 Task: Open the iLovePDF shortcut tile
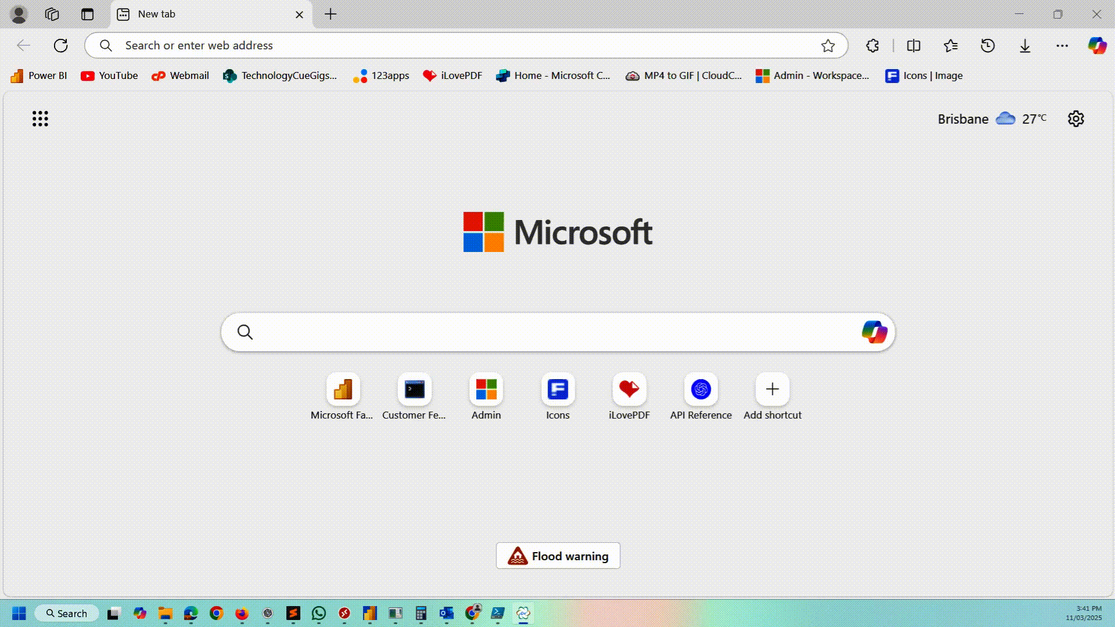pos(629,390)
